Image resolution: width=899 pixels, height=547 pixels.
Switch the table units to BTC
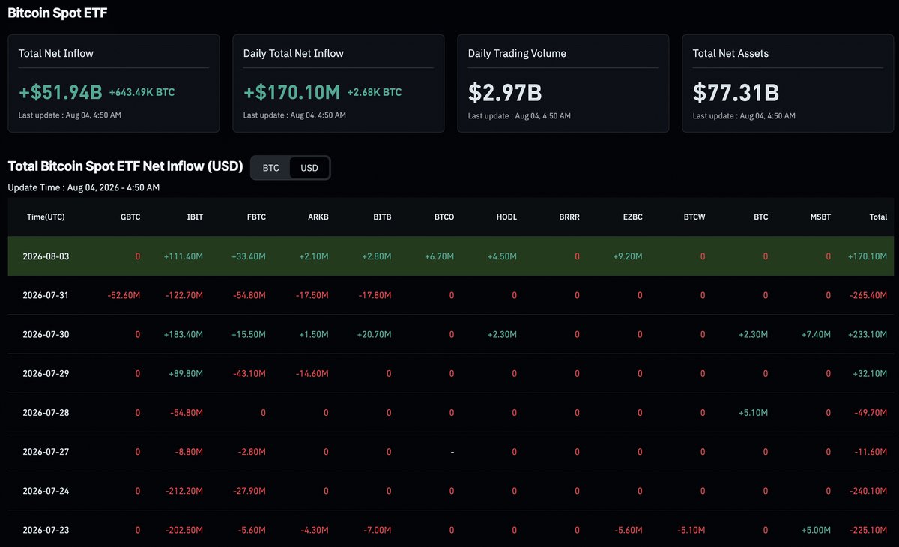270,168
